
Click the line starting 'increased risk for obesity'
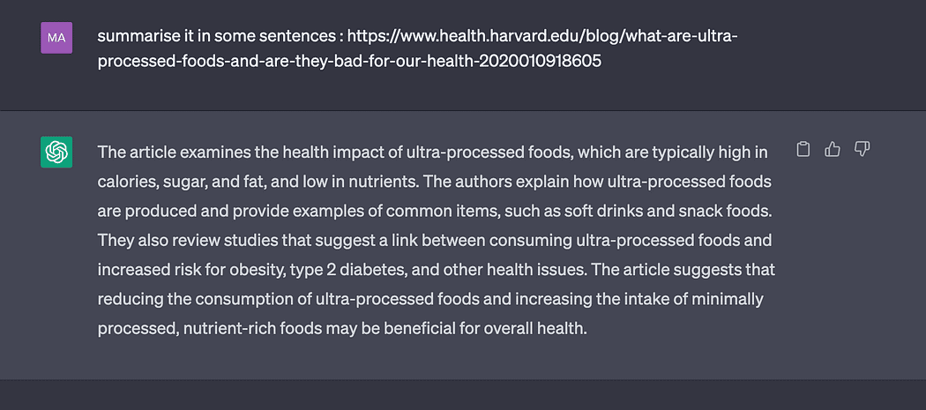(436, 270)
